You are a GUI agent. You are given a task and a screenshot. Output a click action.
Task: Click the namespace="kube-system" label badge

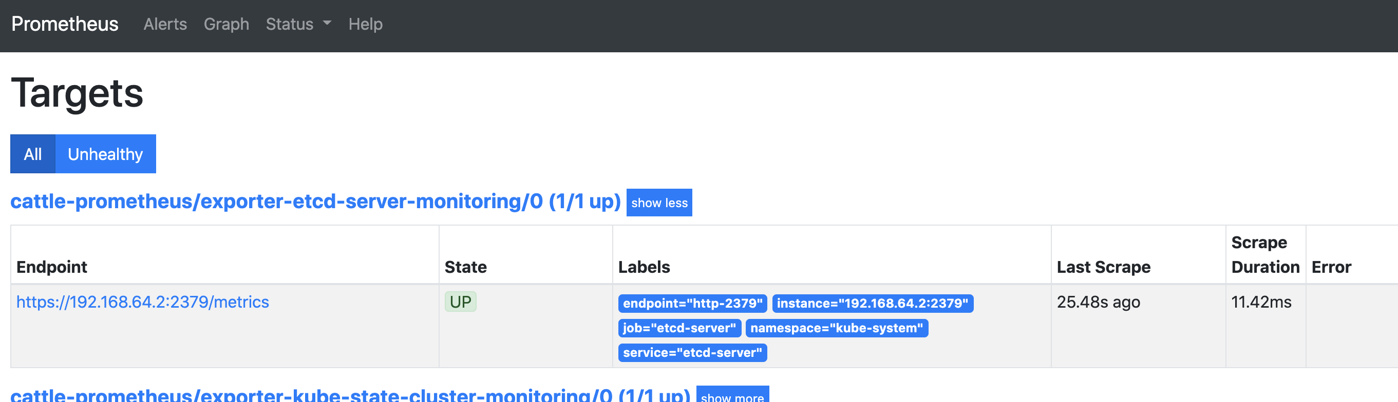pyautogui.click(x=836, y=328)
